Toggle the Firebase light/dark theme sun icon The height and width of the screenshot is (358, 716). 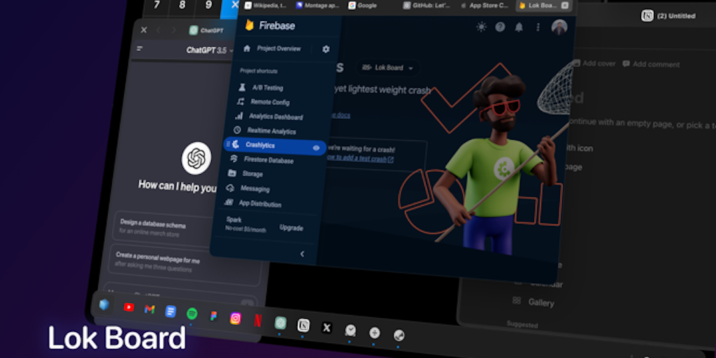coord(481,27)
